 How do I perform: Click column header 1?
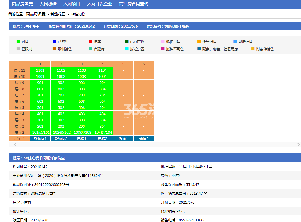click(40, 64)
